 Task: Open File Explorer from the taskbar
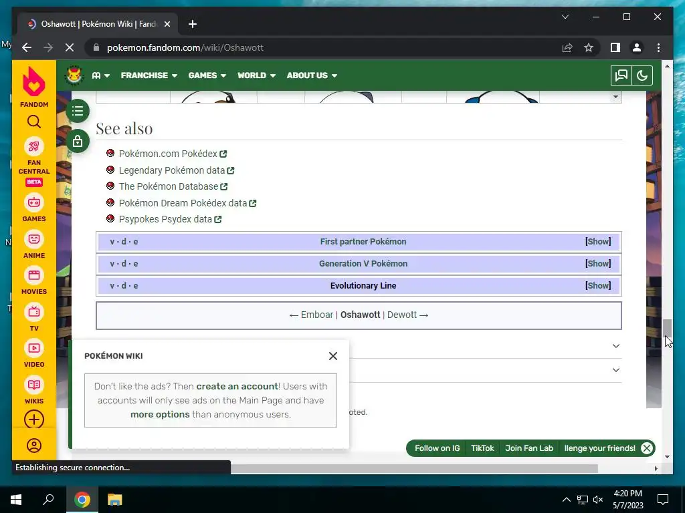tap(115, 500)
